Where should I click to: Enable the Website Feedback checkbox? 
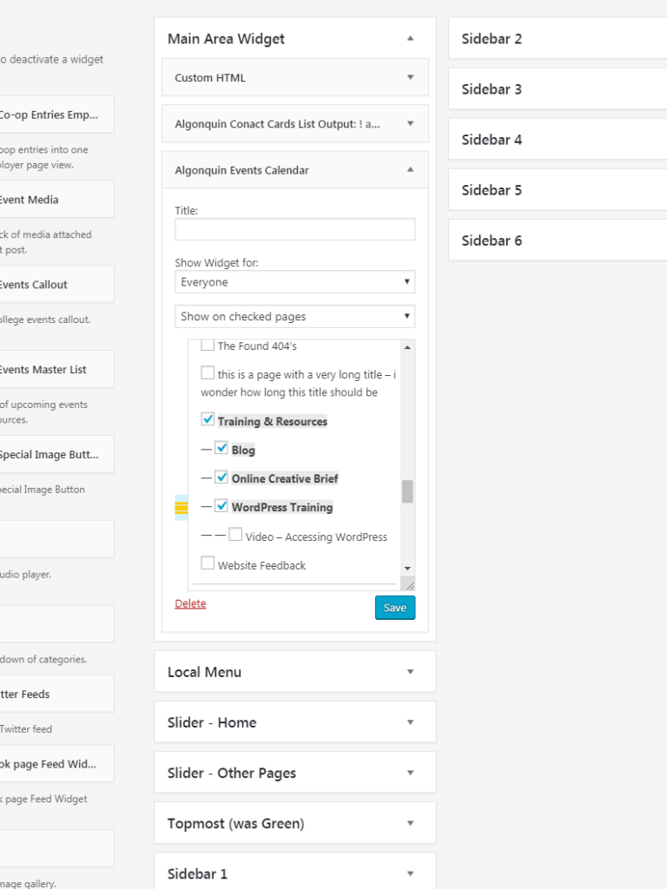pyautogui.click(x=208, y=563)
